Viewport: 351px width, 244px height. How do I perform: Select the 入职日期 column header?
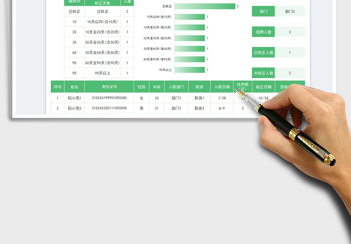[222, 87]
